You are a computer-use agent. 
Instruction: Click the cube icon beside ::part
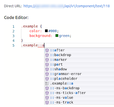(47, 64)
